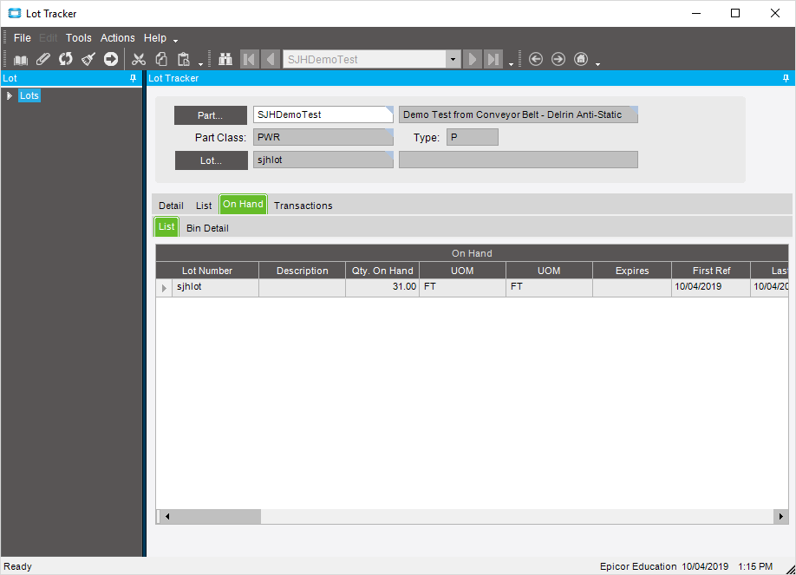796x575 pixels.
Task: Select the green List sub-tab
Action: [166, 226]
